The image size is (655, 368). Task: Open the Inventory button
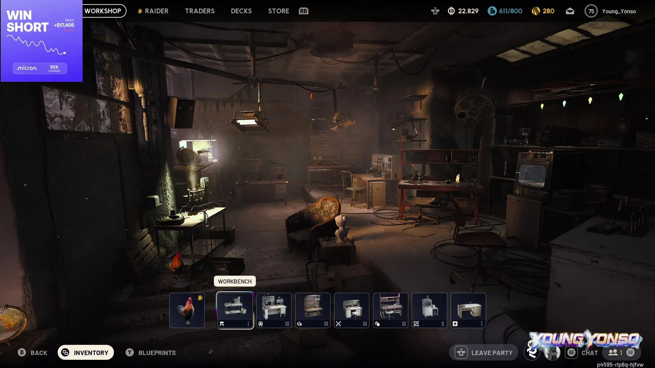click(x=86, y=353)
